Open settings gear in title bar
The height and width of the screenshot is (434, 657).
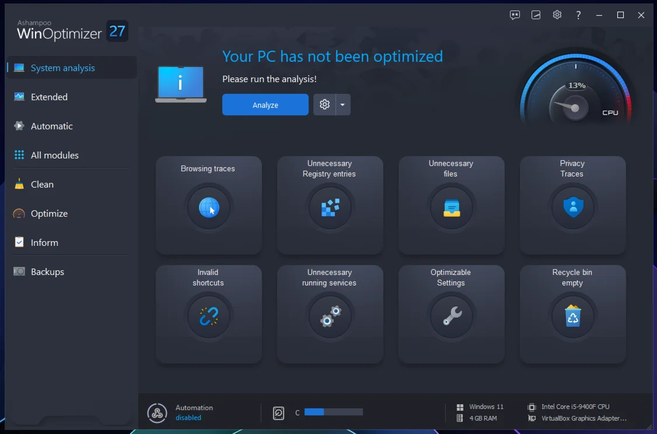(557, 15)
